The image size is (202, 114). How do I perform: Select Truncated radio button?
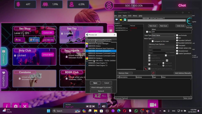tap(177, 46)
